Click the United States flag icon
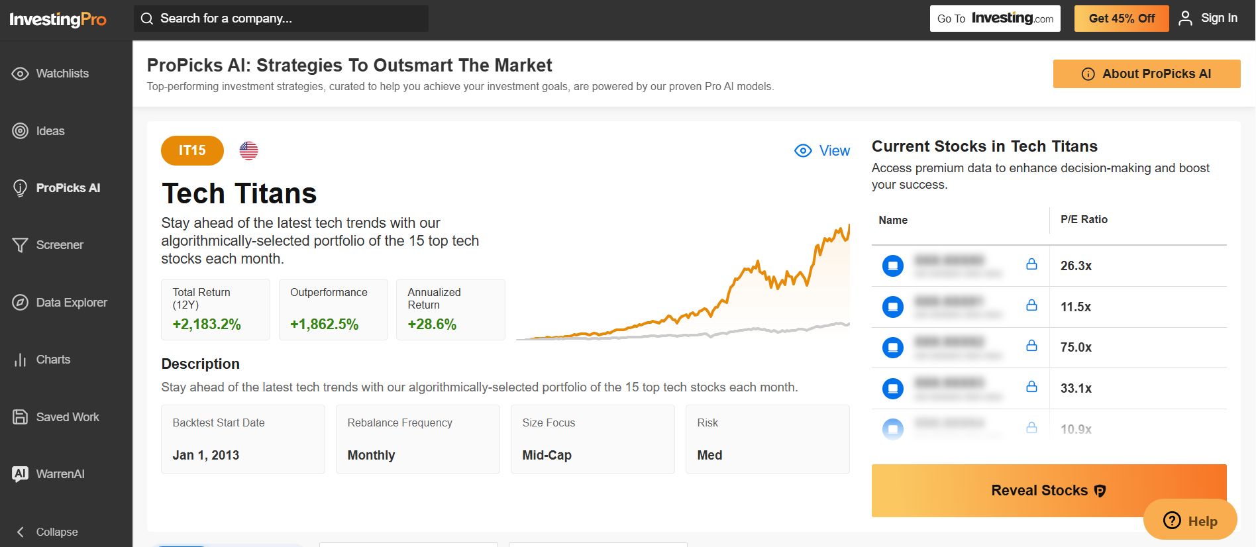 [248, 151]
